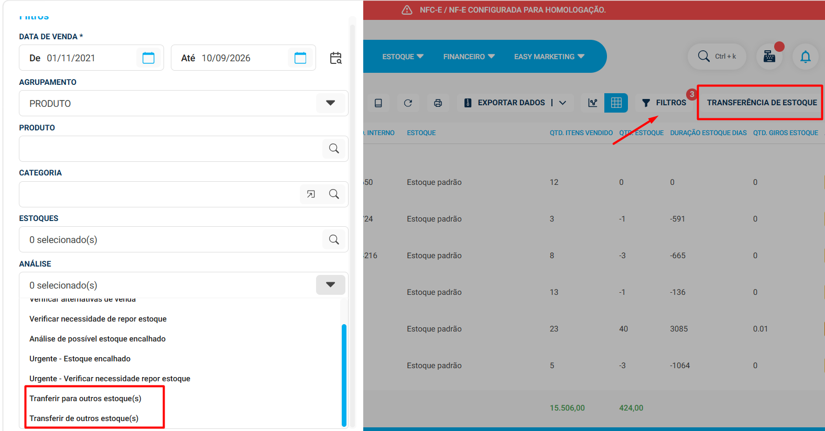Open the 'Até' end date calendar picker
The height and width of the screenshot is (431, 825).
(x=300, y=58)
